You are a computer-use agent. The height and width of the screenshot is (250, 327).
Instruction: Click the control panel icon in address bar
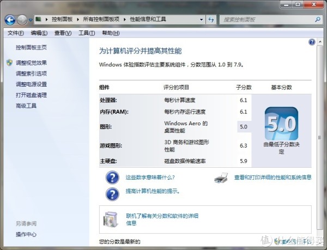[x=38, y=20]
